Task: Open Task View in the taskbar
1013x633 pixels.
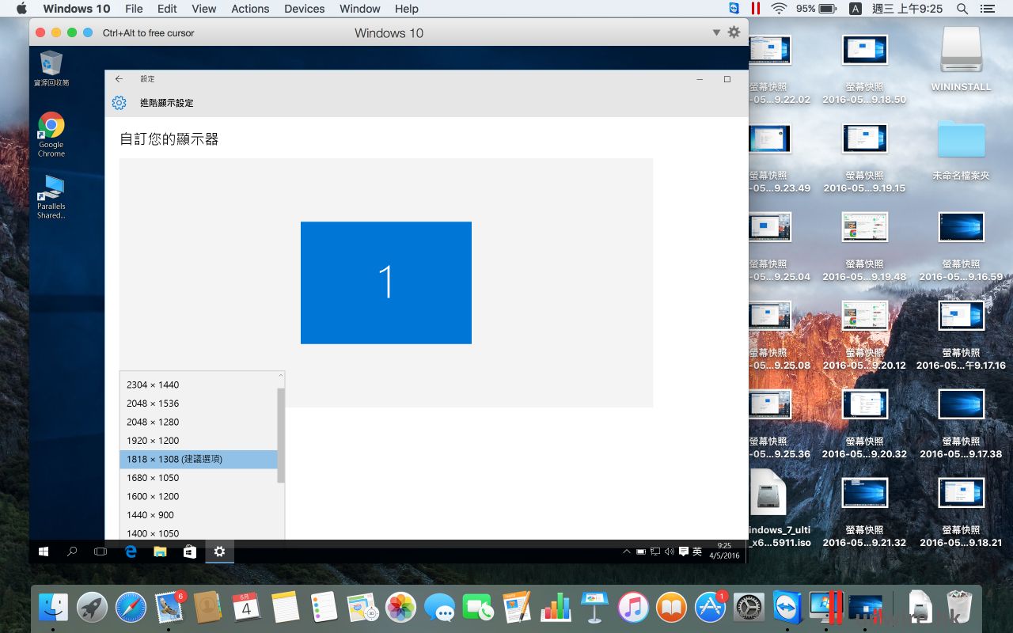Action: pyautogui.click(x=101, y=552)
